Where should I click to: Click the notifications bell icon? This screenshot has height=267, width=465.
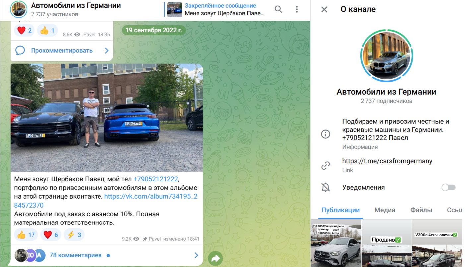click(325, 187)
